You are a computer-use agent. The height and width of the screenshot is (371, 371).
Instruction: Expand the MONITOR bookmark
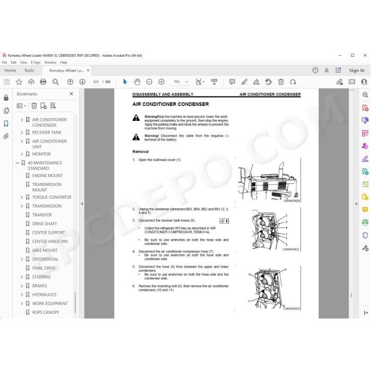click(x=22, y=154)
